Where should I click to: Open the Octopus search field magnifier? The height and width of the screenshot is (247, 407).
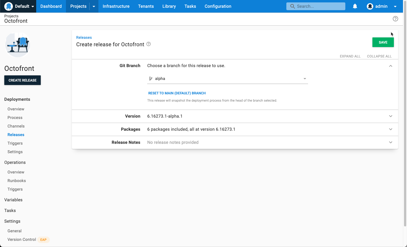point(293,6)
